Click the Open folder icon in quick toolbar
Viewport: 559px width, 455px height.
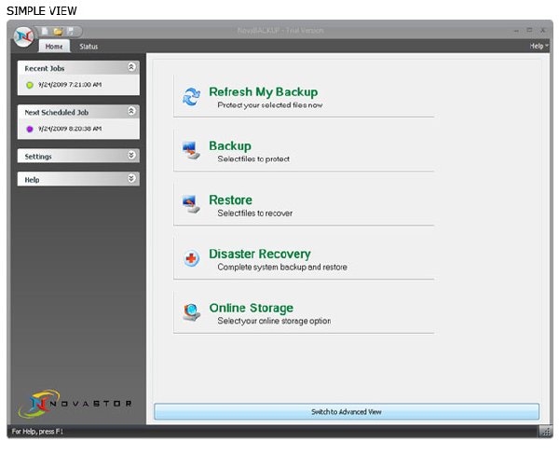[58, 32]
